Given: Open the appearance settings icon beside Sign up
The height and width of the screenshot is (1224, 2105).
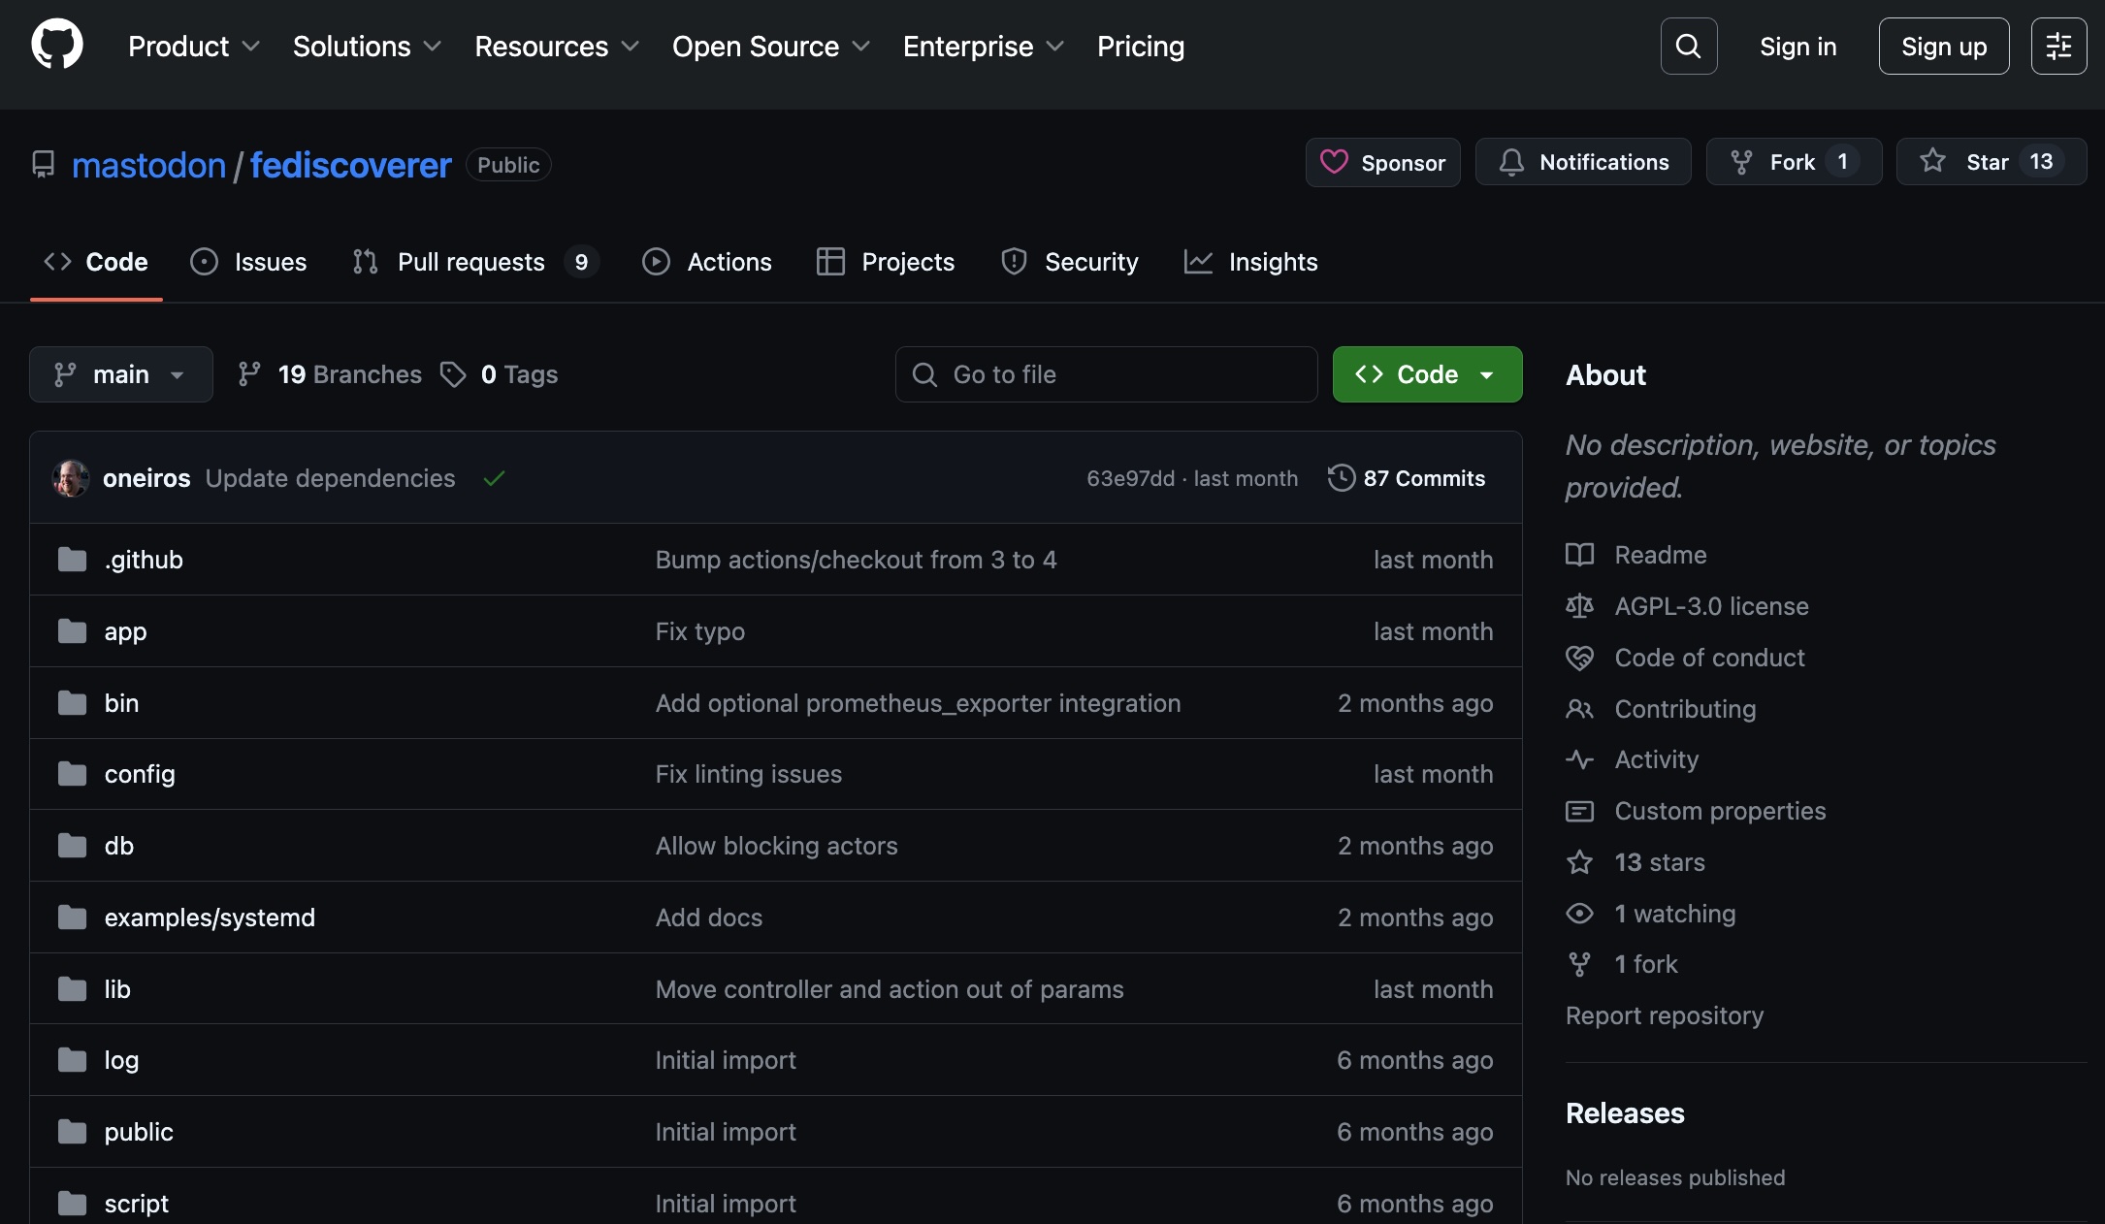Looking at the screenshot, I should coord(2058,46).
